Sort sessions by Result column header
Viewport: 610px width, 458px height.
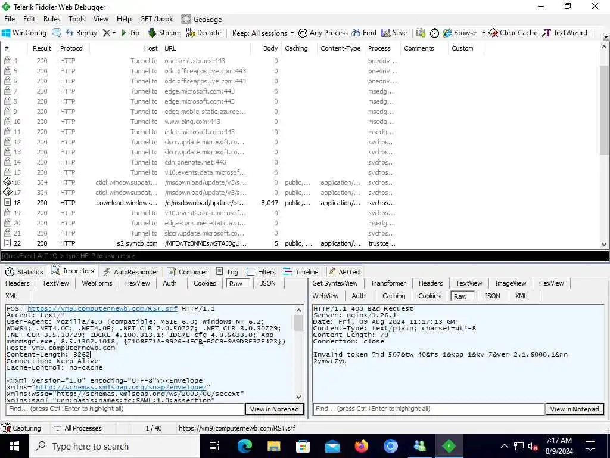coord(42,48)
